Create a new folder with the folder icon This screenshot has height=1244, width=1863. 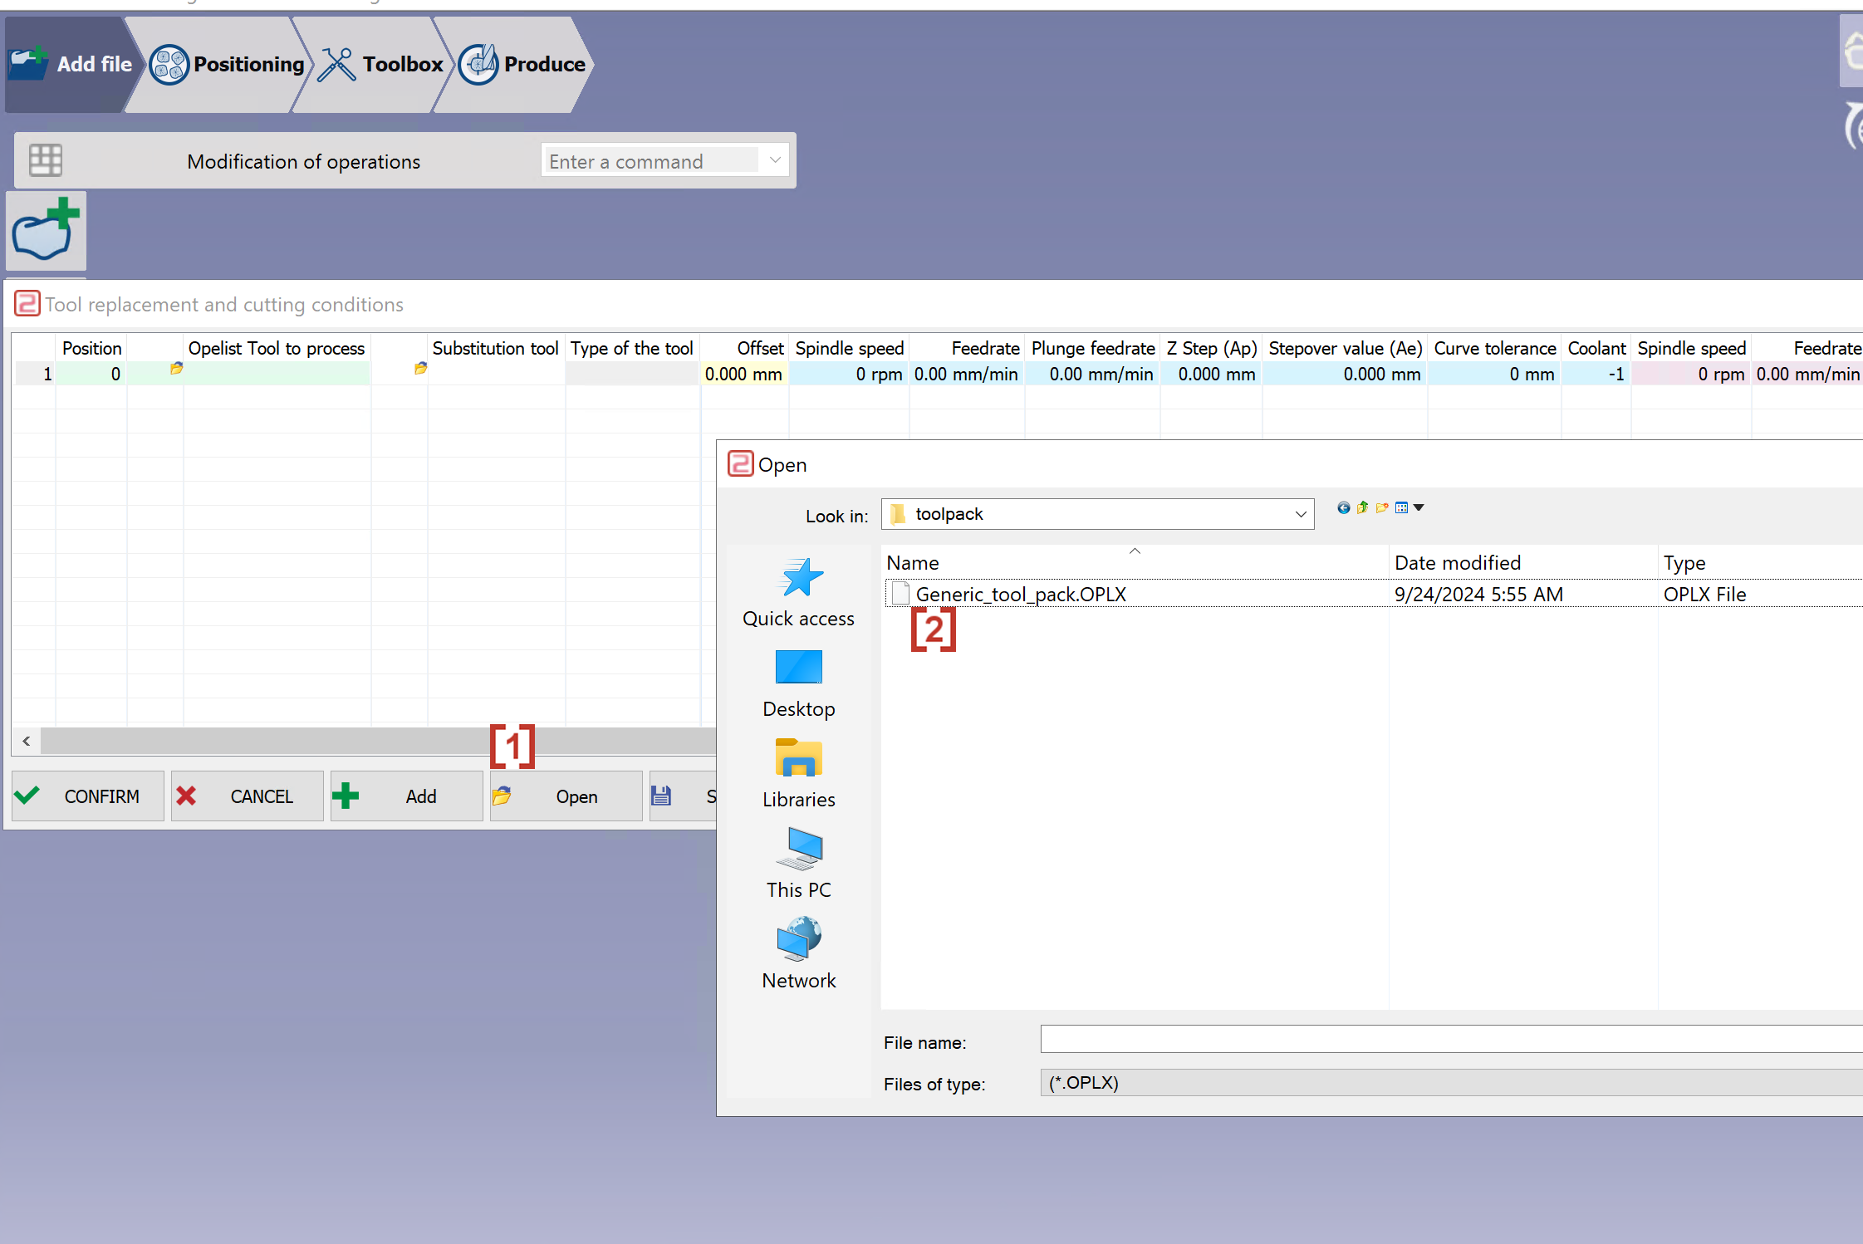point(1382,507)
